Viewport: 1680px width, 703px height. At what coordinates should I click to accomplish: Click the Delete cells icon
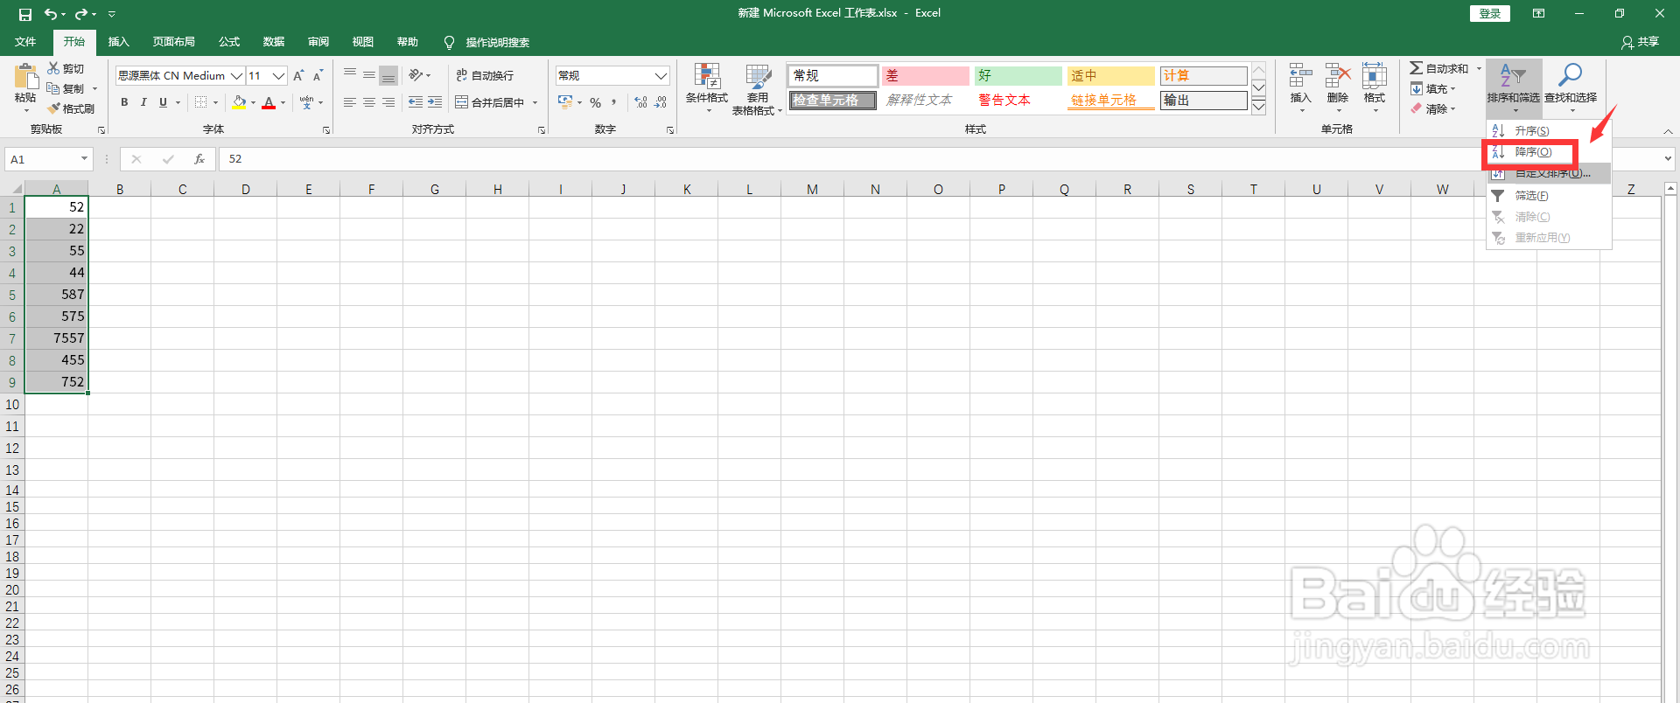click(1338, 76)
